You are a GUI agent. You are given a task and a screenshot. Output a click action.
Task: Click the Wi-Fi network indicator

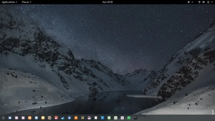point(200,2)
